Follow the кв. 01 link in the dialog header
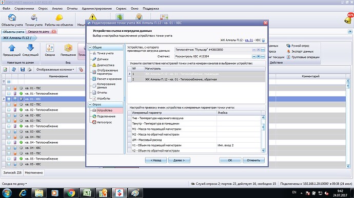354x198 pixels. pos(249,40)
